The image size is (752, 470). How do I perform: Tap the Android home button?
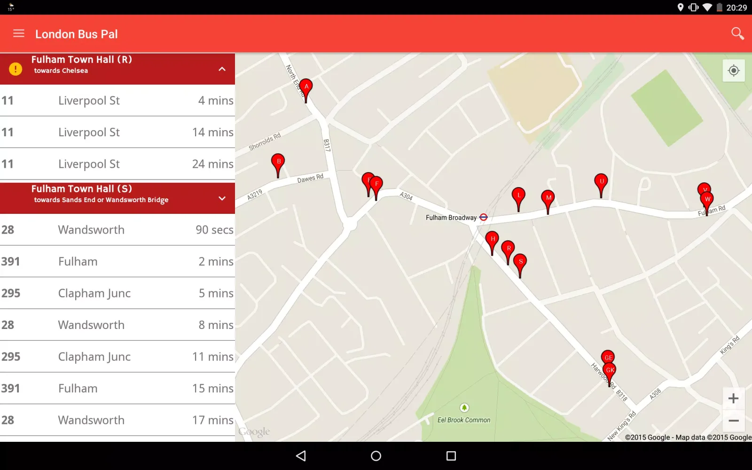tap(376, 455)
